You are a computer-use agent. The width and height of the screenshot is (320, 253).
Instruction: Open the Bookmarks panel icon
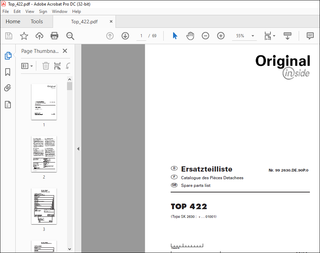[x=8, y=72]
